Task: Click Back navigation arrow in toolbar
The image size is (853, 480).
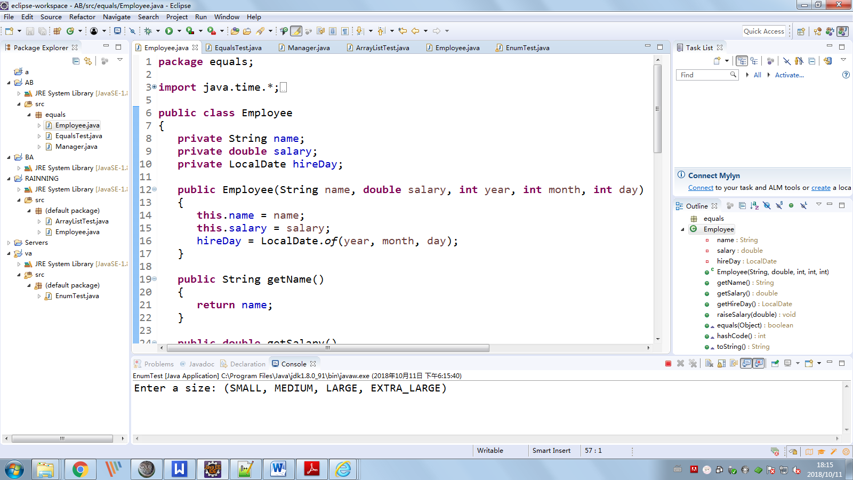Action: click(x=415, y=31)
